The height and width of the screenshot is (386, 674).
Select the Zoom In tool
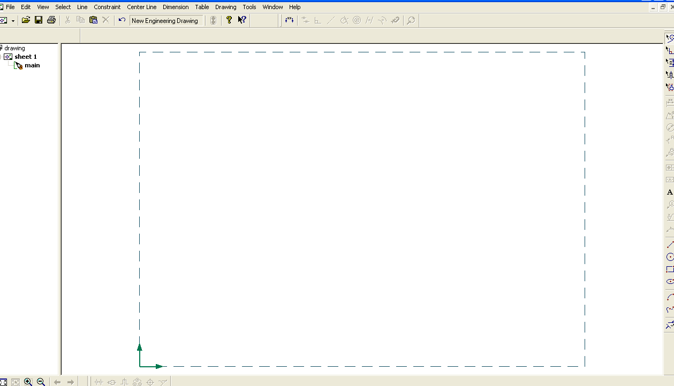coord(27,382)
